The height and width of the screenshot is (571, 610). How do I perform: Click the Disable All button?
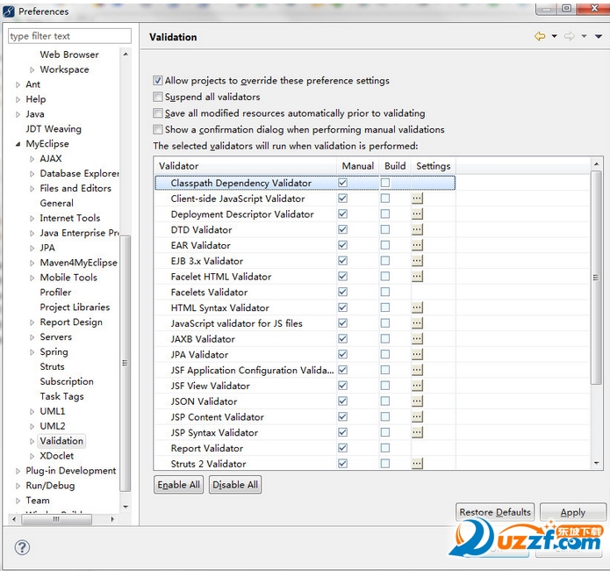coord(235,485)
